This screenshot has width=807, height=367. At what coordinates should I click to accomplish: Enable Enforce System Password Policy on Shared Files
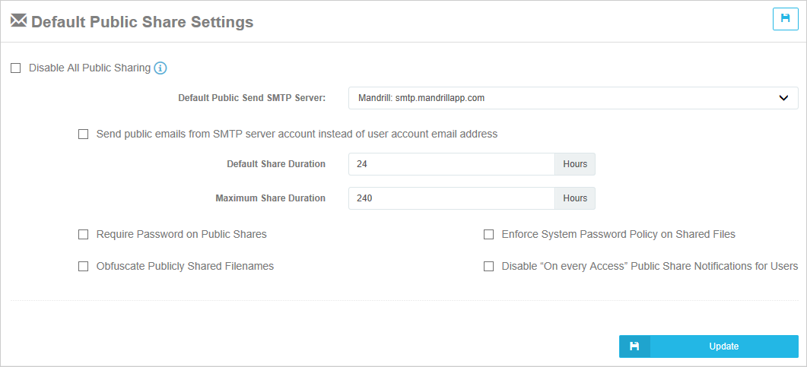pos(489,234)
